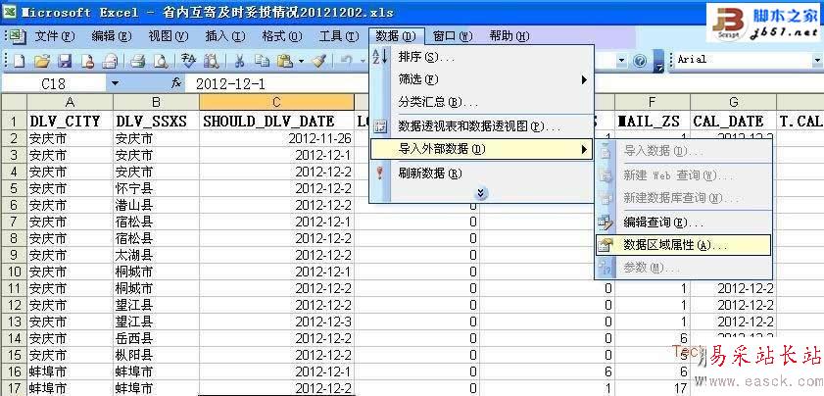Open the Toolbar Options arrow right of Help

(659, 61)
